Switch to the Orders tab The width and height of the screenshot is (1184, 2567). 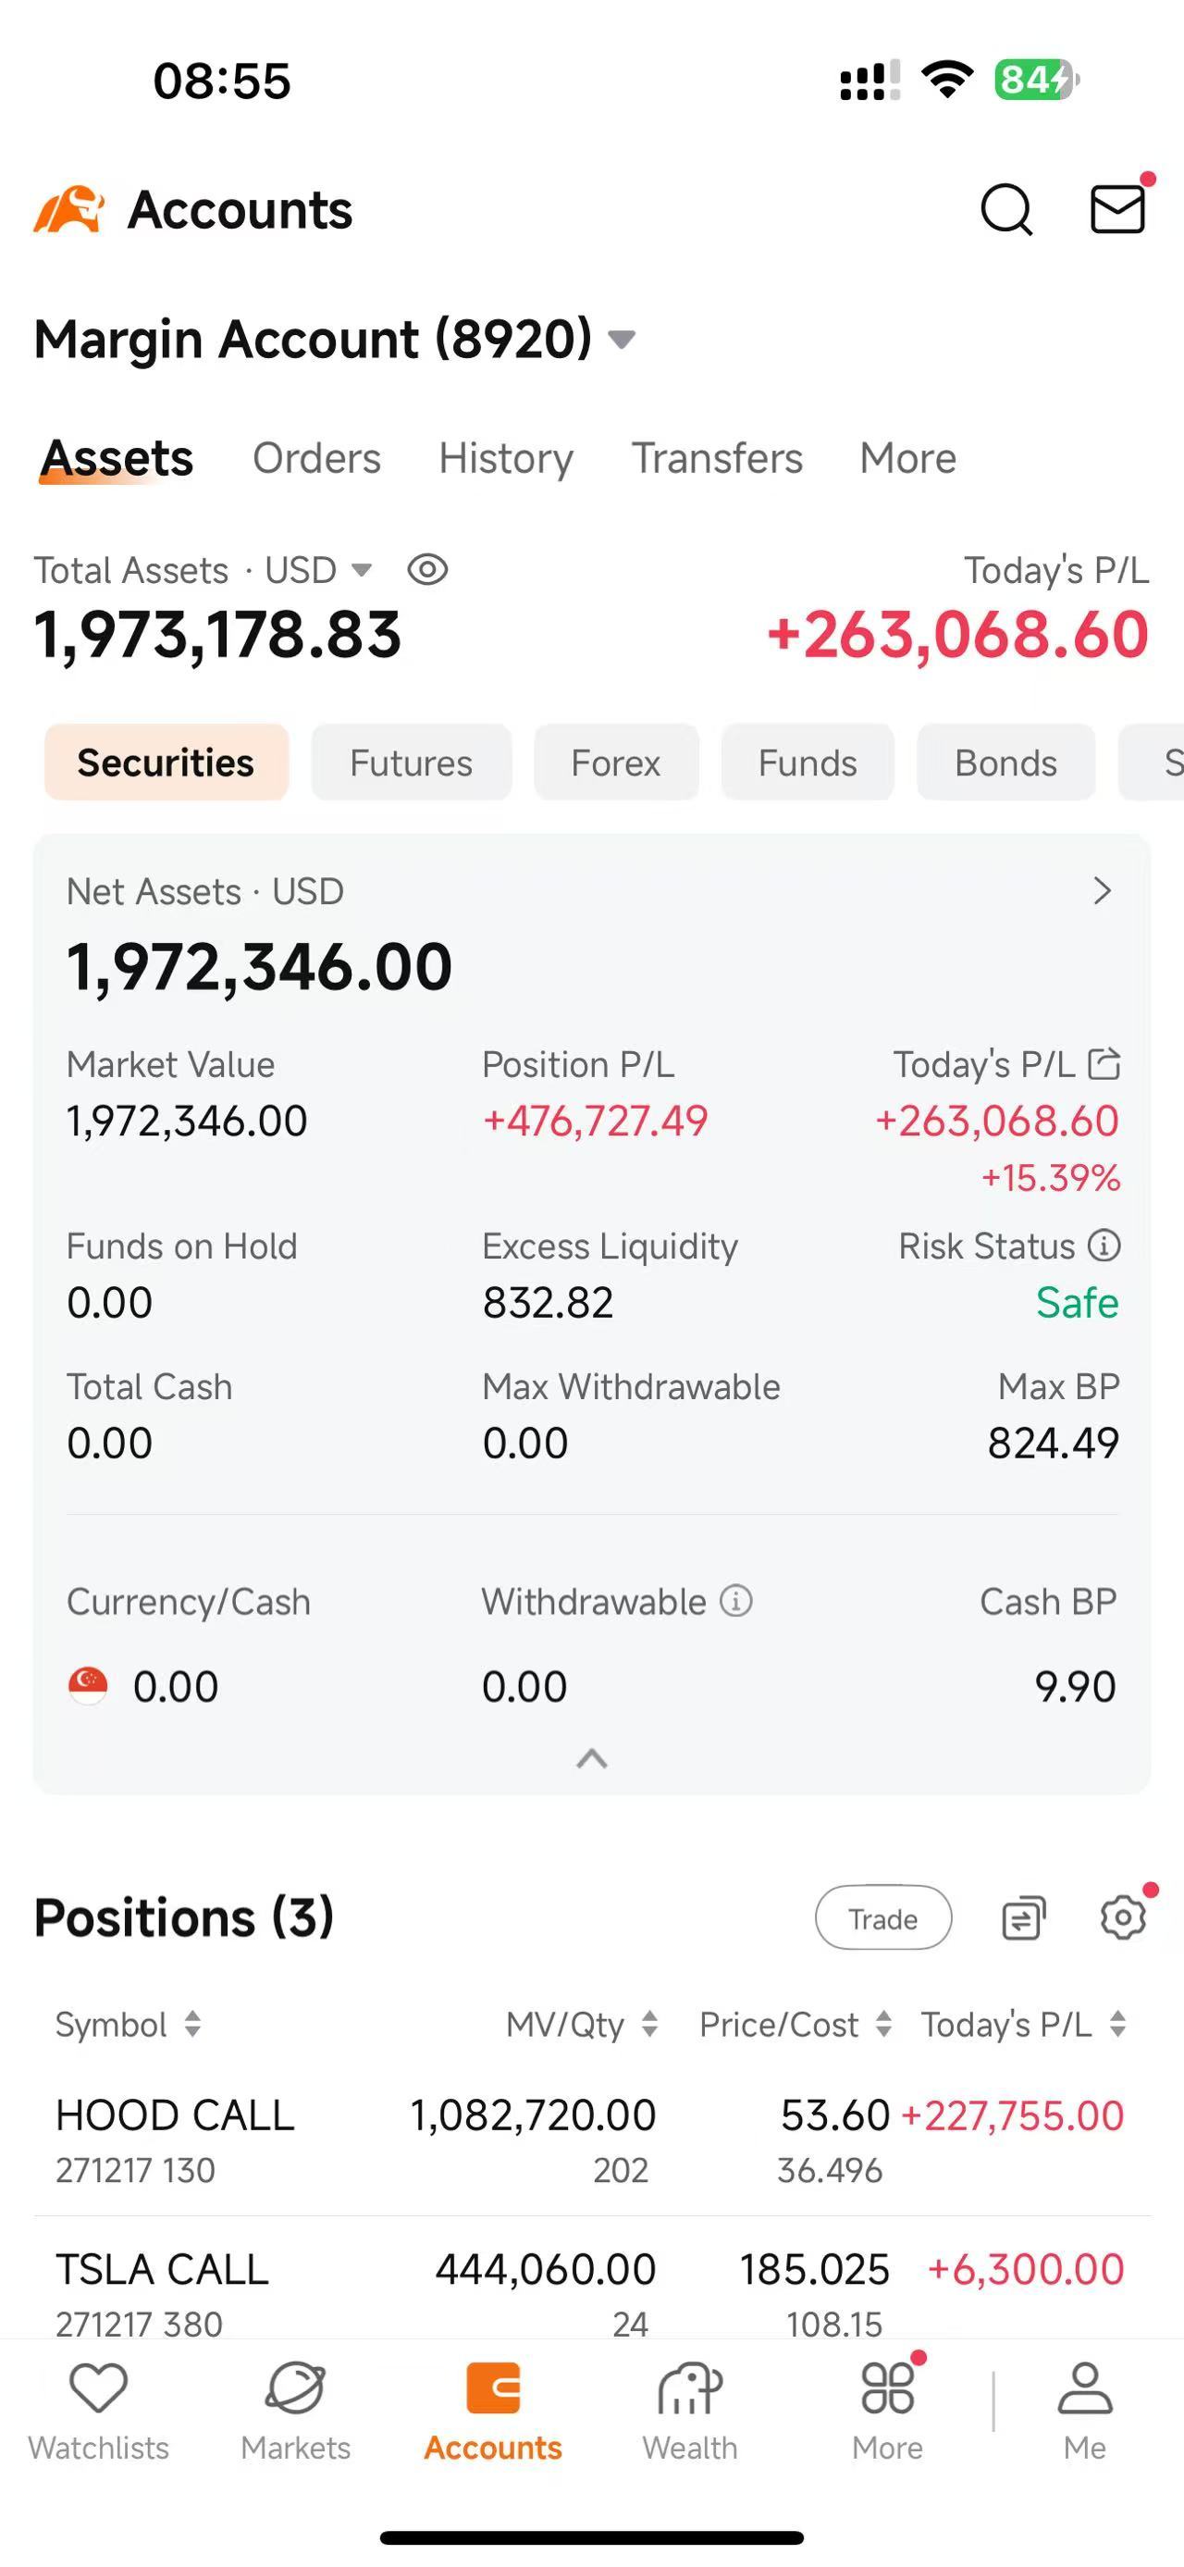point(315,458)
